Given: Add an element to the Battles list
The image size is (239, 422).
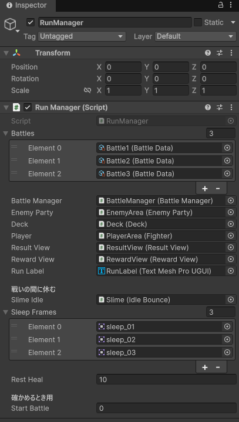Looking at the screenshot, I should pyautogui.click(x=205, y=189).
